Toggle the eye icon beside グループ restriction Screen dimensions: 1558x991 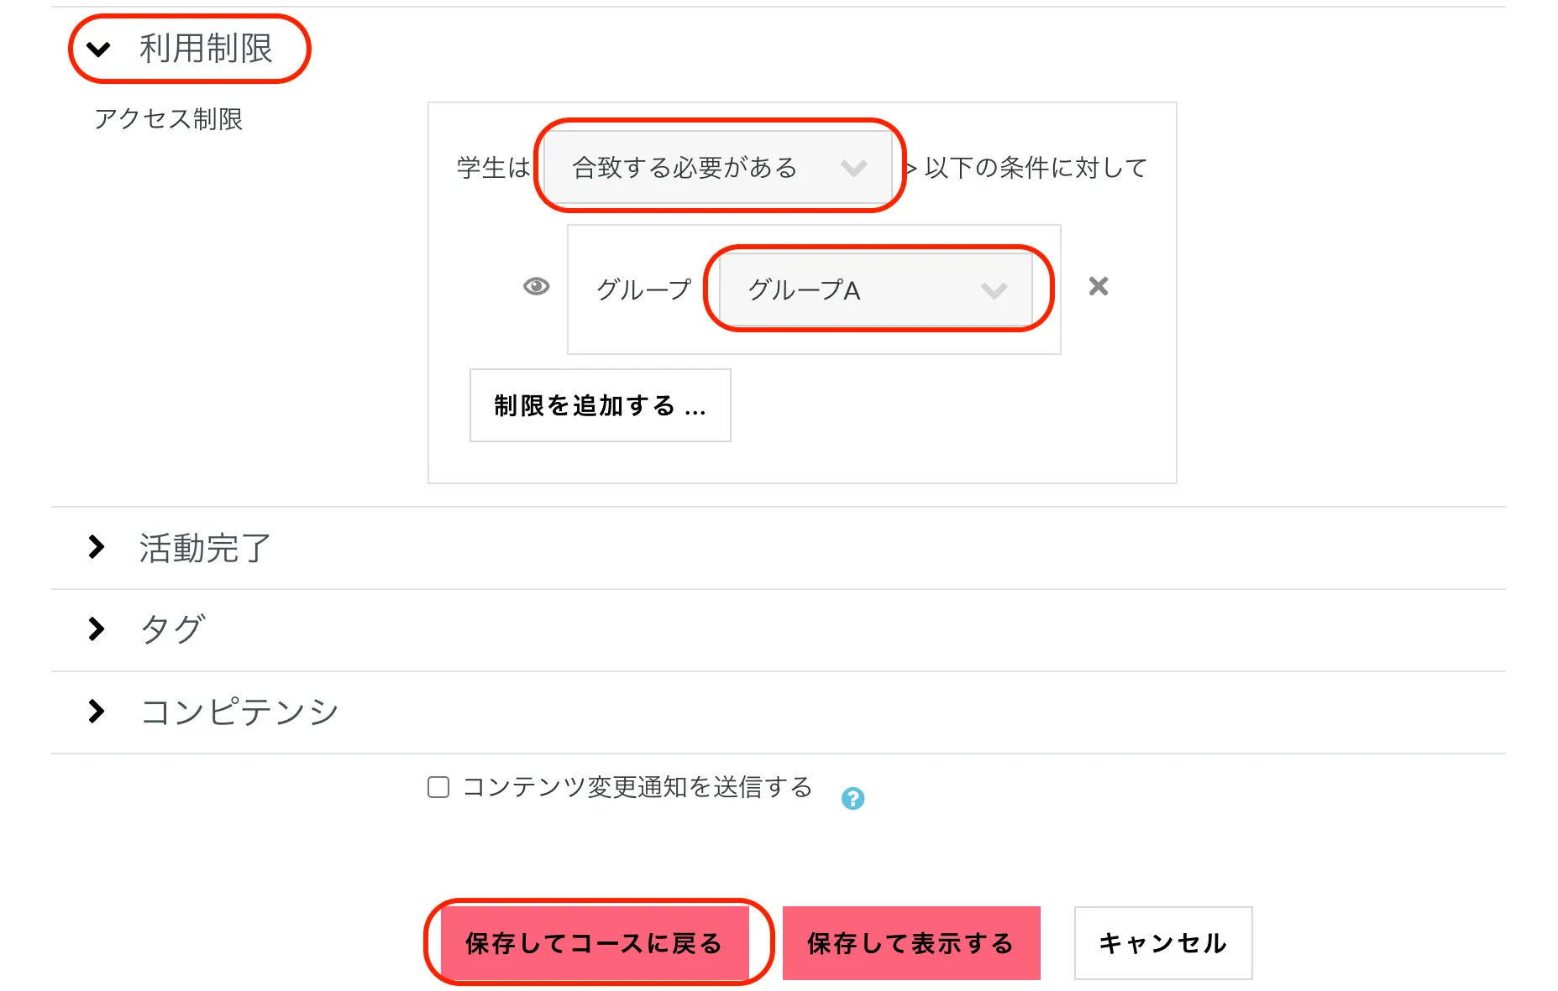(536, 287)
